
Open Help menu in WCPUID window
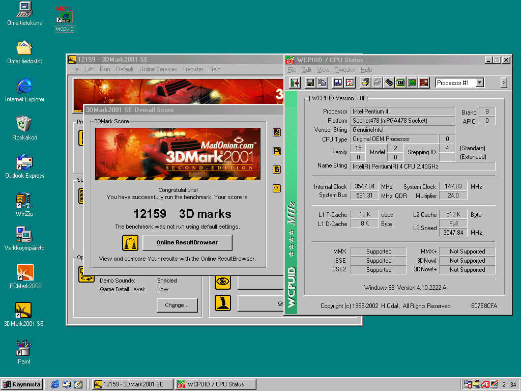[x=366, y=70]
